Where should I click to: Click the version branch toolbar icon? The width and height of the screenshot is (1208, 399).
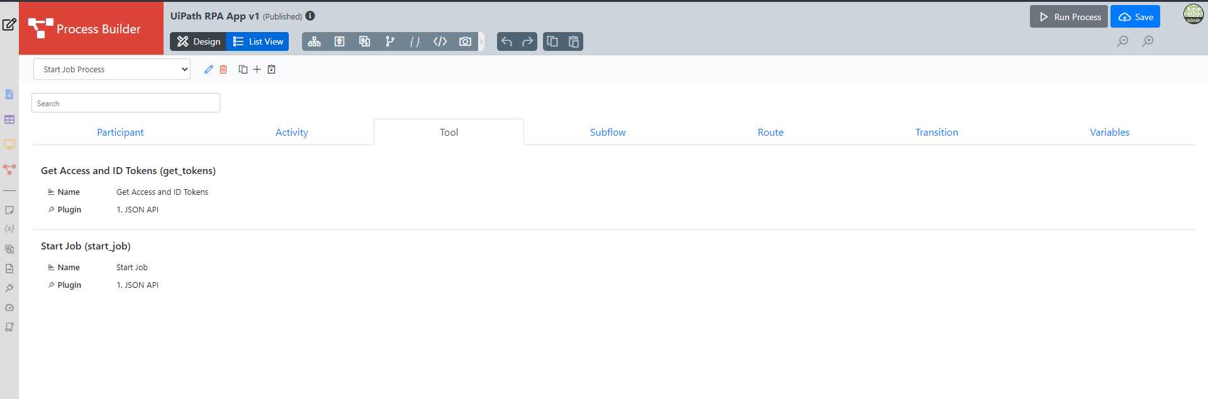point(390,41)
